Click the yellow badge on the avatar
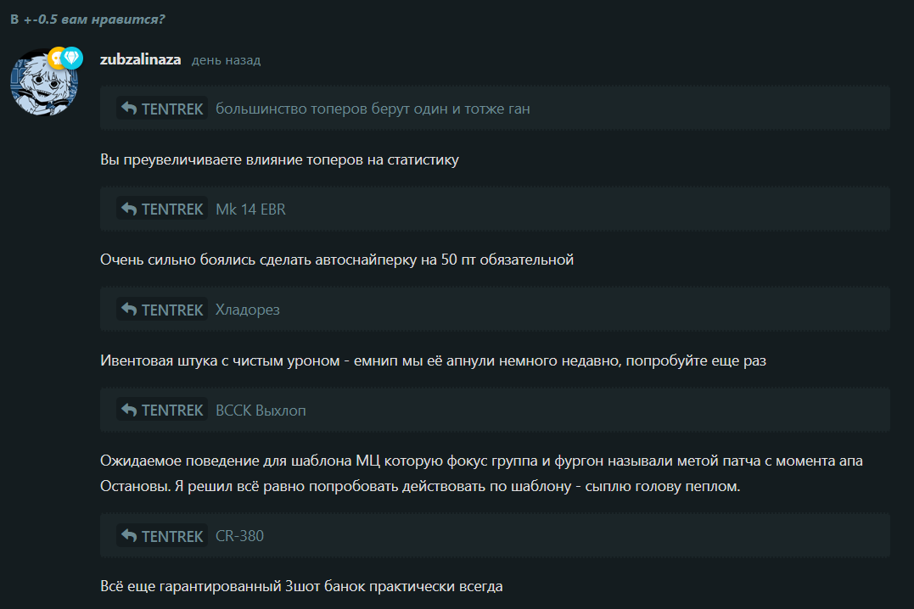Image resolution: width=914 pixels, height=609 pixels. coord(57,59)
